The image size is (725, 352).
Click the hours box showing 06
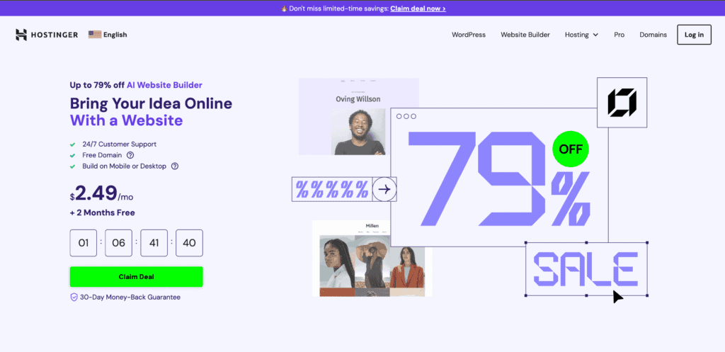pos(118,243)
